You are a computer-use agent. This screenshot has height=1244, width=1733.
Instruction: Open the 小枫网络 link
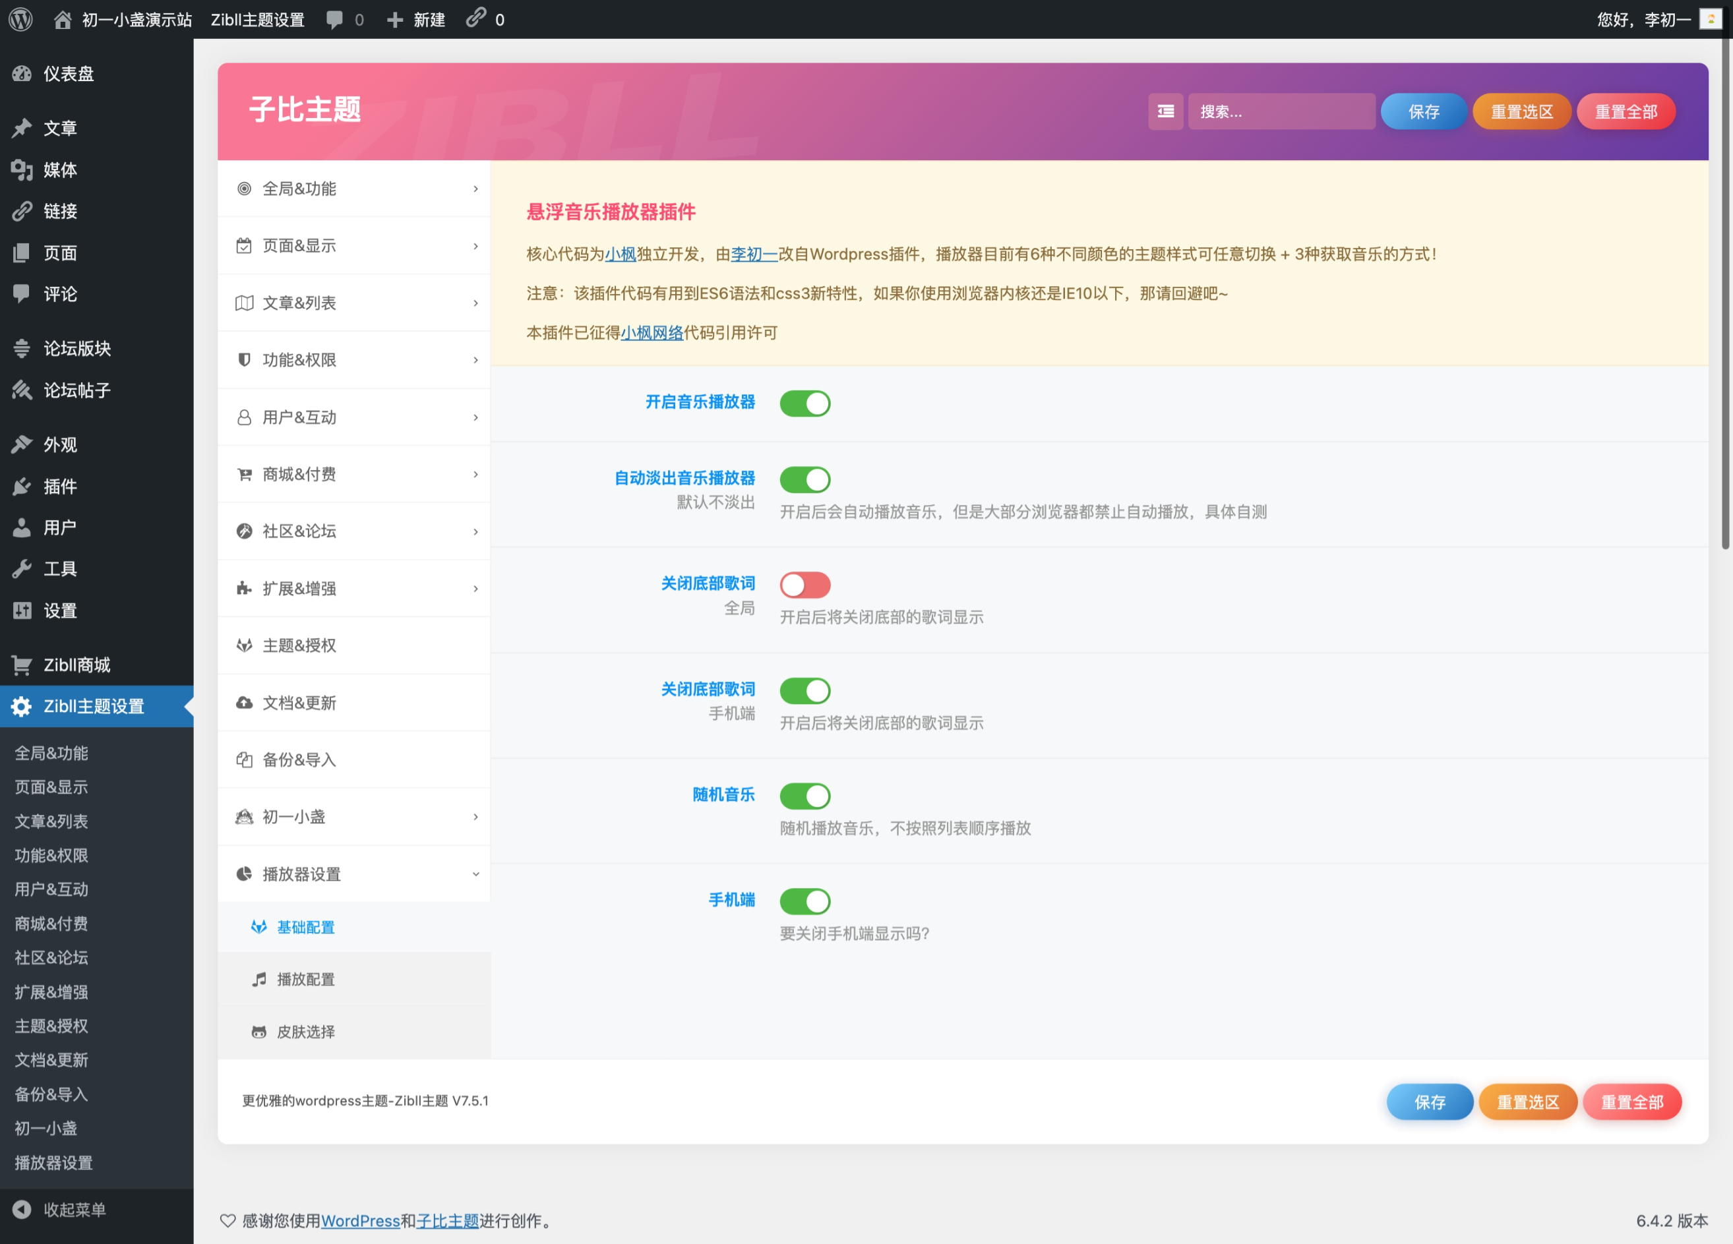pyautogui.click(x=651, y=333)
